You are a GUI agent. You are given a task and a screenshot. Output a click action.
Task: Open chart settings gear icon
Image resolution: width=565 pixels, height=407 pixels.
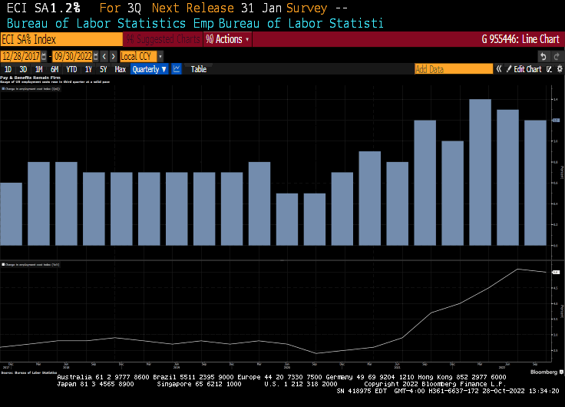559,69
